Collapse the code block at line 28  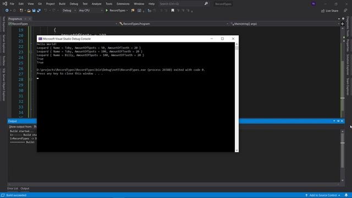31,79
